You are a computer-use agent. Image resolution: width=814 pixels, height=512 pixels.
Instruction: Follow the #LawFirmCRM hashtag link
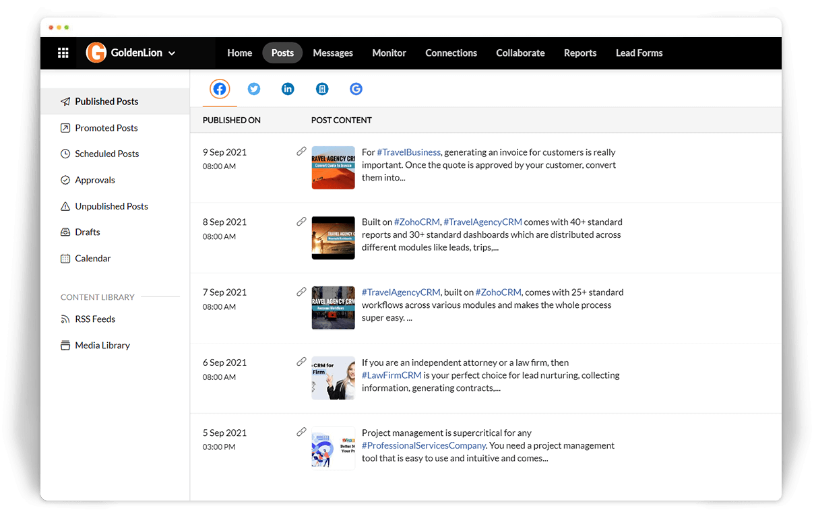[x=392, y=375]
